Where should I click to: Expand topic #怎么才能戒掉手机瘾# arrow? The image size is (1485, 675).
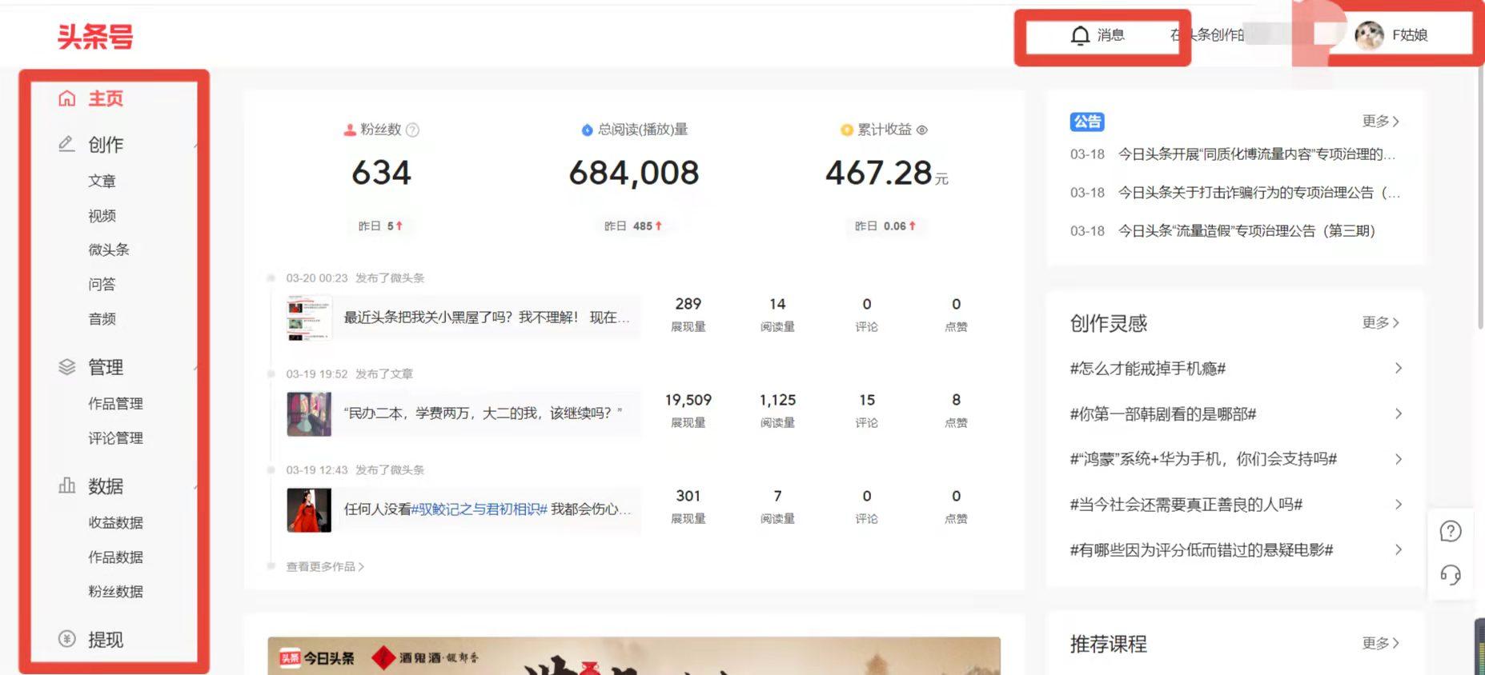pyautogui.click(x=1398, y=368)
